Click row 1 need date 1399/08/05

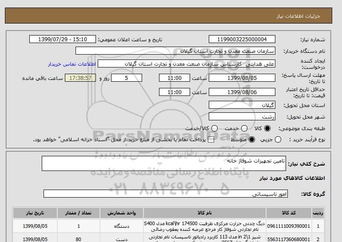[35, 226]
